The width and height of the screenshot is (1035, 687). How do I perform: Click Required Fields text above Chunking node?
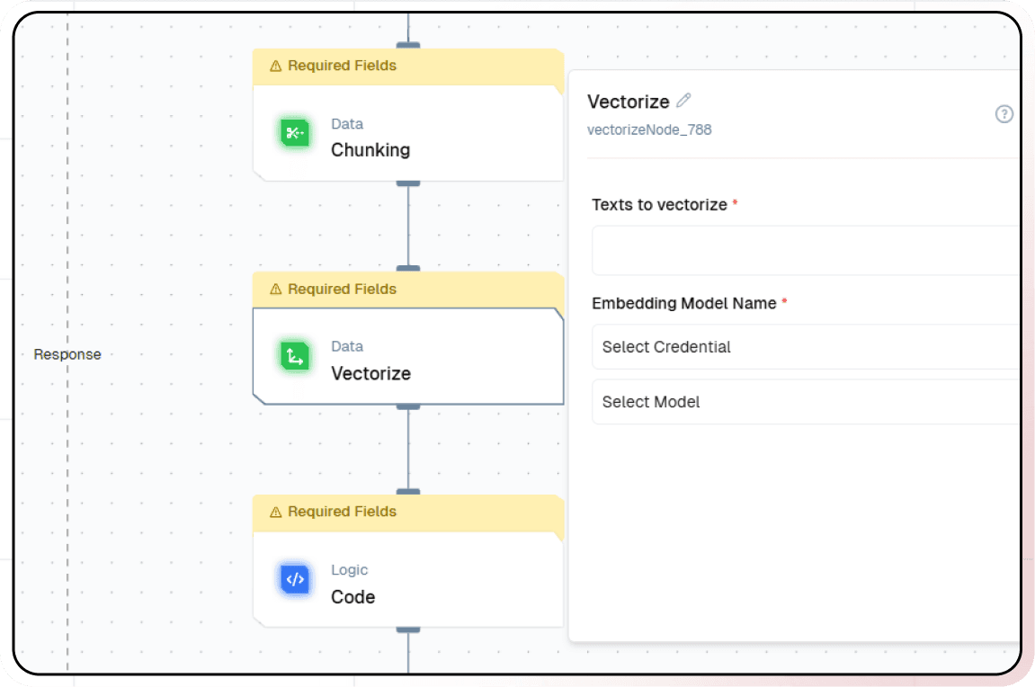click(x=342, y=66)
